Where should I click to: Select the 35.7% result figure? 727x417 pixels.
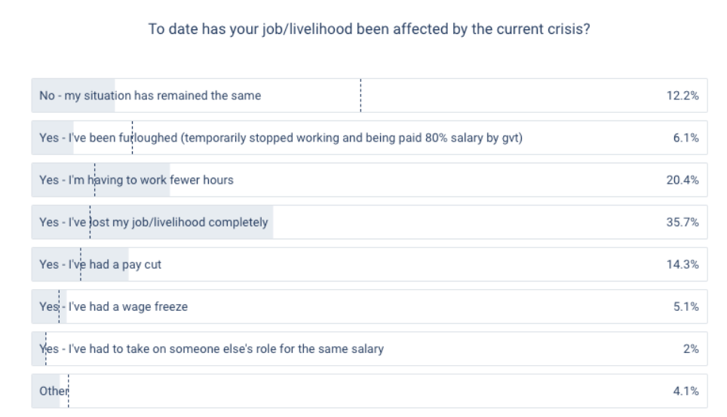[x=683, y=222]
